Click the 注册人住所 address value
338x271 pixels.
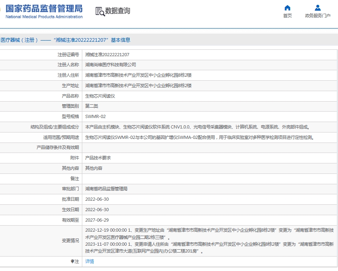pyautogui.click(x=138, y=75)
